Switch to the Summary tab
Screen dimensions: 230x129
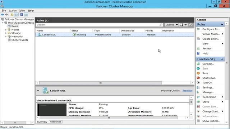pyautogui.click(x=42, y=122)
